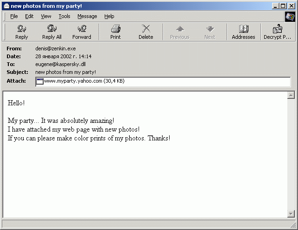This screenshot has height=230, width=298.
Task: Open the Help menu
Action: click(x=109, y=16)
